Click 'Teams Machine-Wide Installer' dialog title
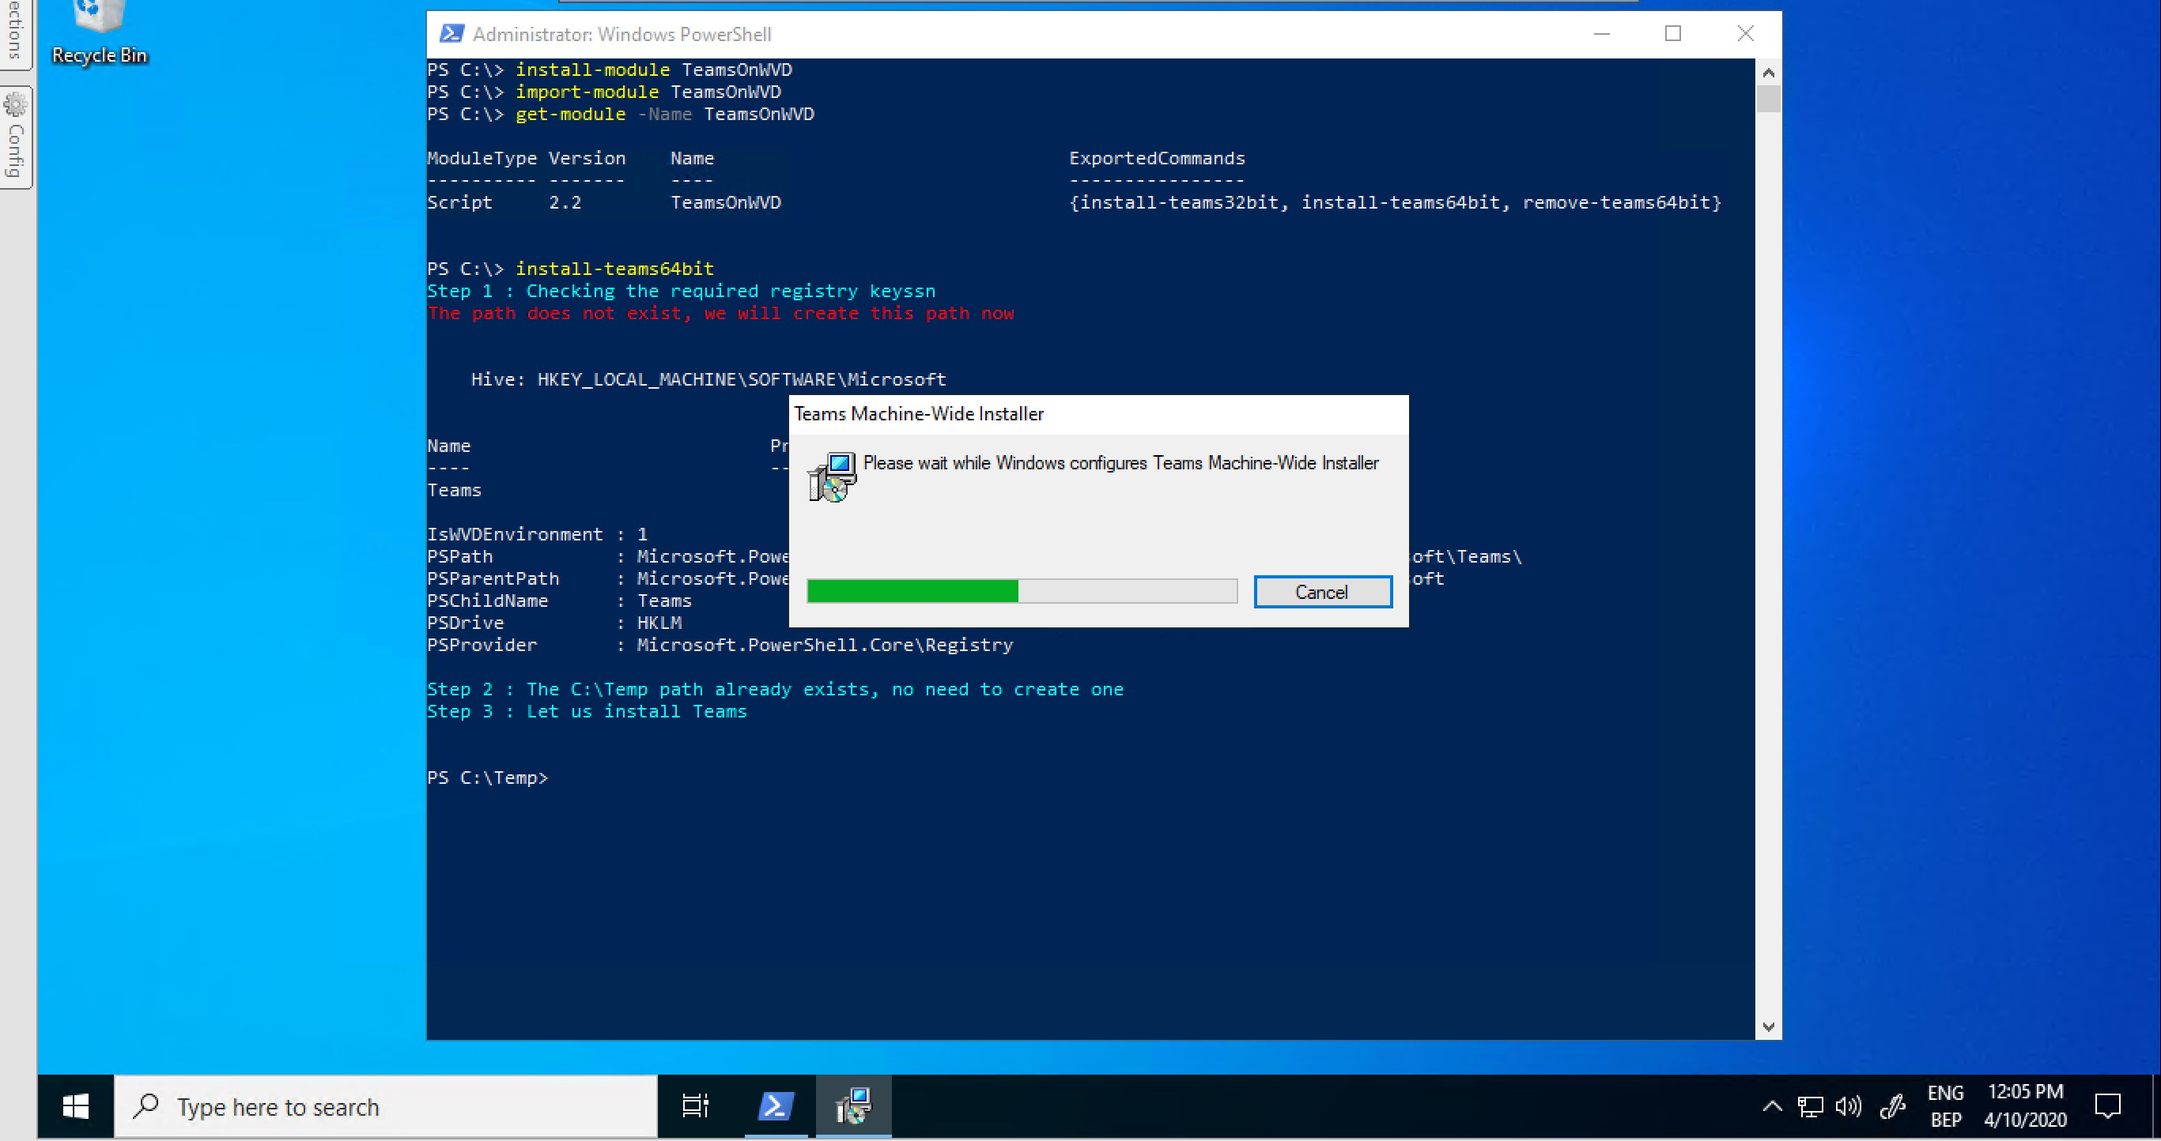This screenshot has width=2161, height=1141. pyautogui.click(x=919, y=414)
